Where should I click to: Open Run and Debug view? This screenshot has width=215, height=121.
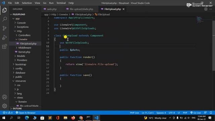4,37
